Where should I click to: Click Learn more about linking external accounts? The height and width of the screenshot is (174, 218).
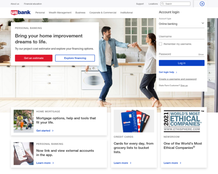tap(43, 163)
